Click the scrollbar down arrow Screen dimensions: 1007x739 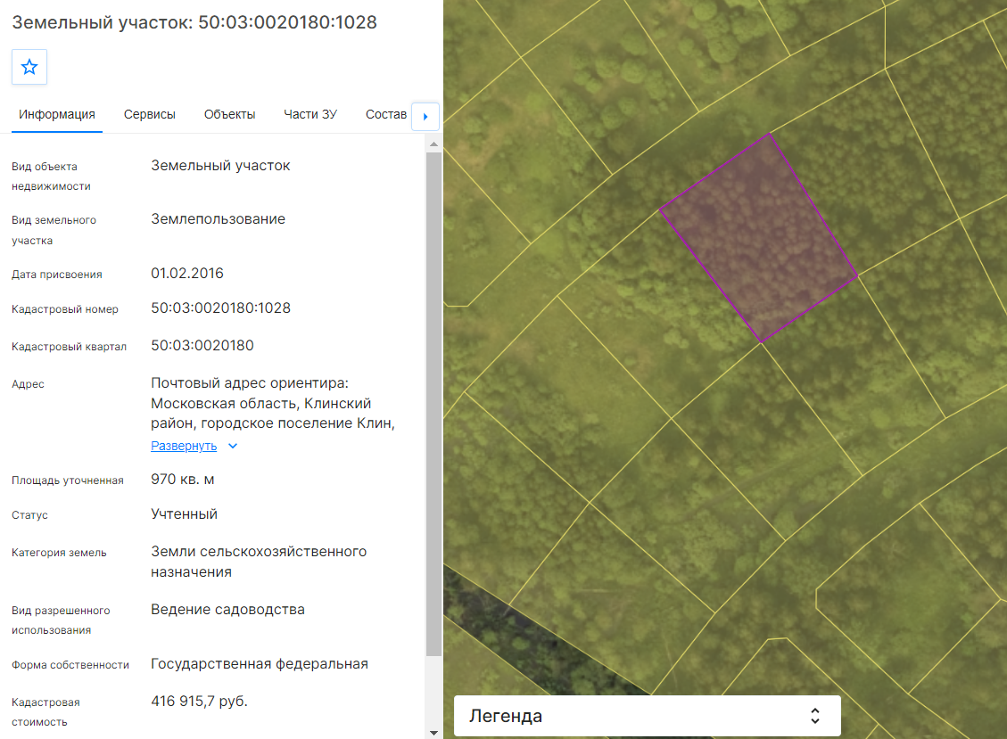433,733
